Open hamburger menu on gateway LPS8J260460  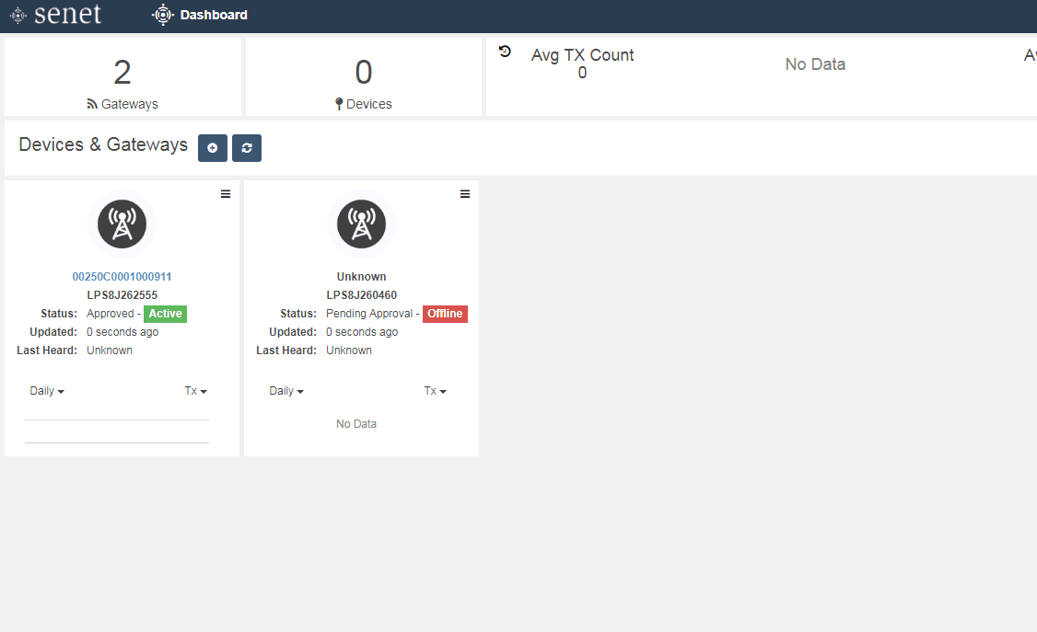pos(465,194)
